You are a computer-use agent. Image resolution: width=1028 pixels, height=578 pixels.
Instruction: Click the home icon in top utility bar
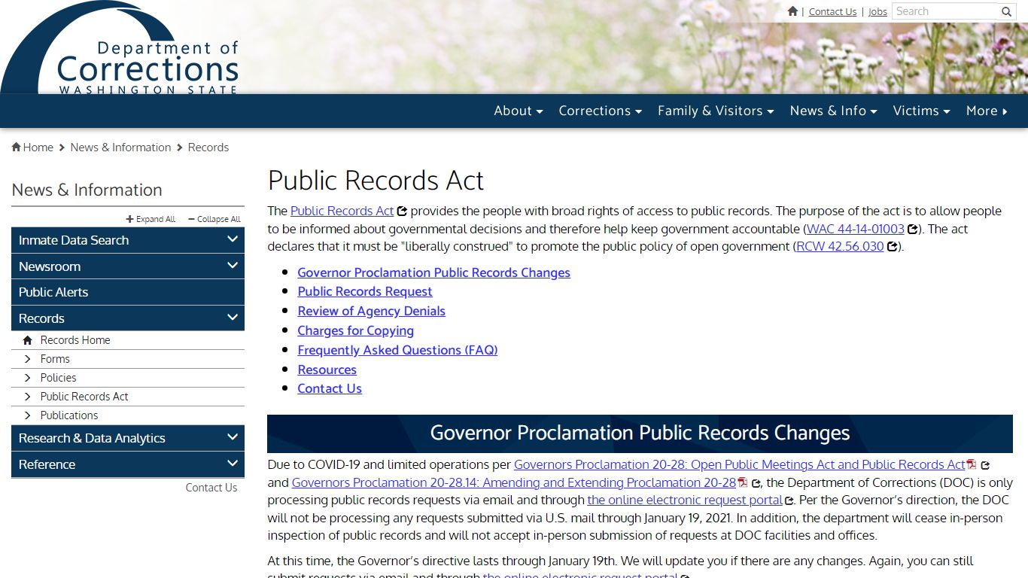792,11
